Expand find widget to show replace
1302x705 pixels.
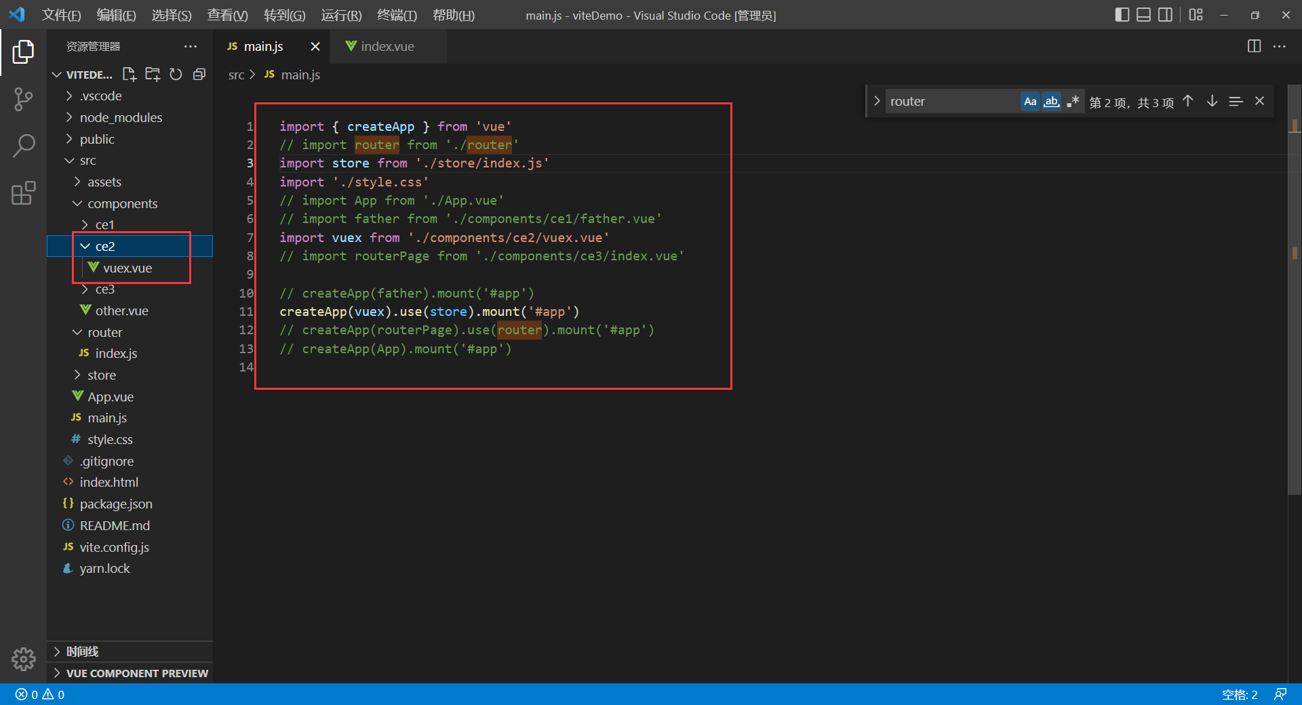pyautogui.click(x=876, y=101)
